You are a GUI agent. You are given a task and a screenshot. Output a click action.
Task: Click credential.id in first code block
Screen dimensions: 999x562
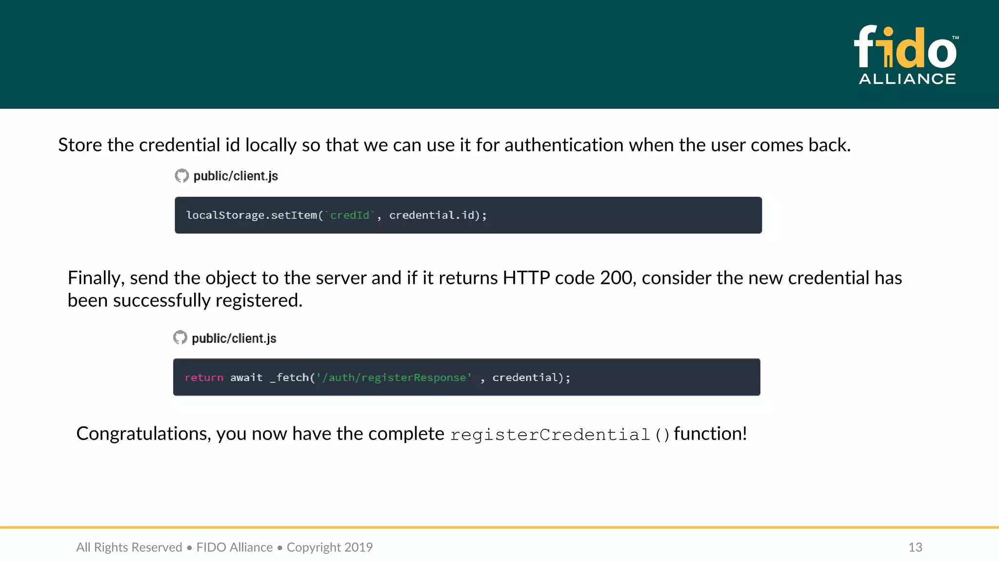432,215
